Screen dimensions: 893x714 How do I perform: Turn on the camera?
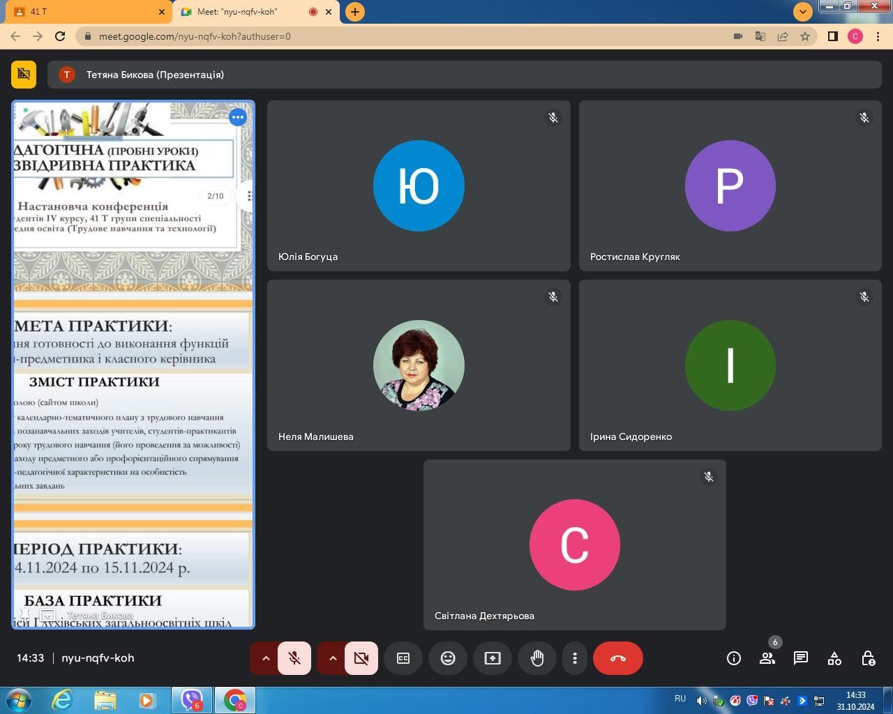tap(361, 658)
